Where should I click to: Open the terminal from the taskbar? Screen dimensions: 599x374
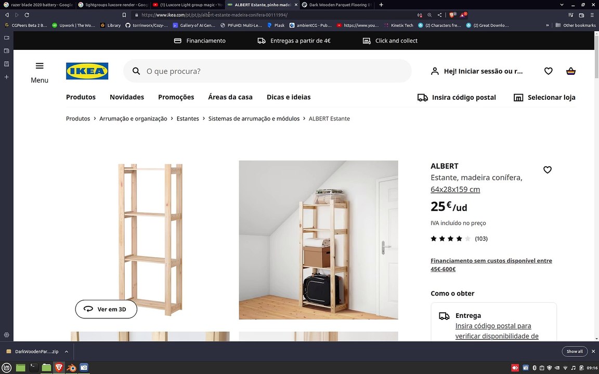coord(34,368)
